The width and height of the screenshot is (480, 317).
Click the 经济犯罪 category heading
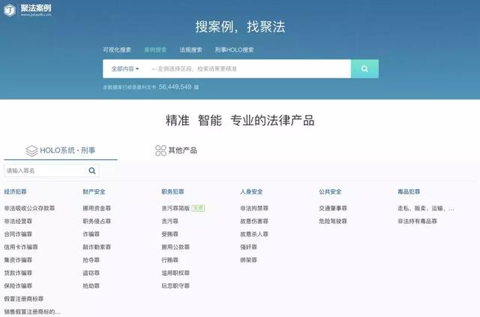(15, 192)
